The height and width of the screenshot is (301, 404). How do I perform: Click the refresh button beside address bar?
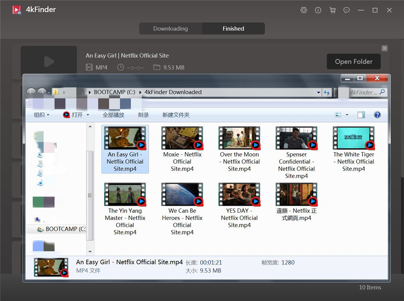point(327,92)
